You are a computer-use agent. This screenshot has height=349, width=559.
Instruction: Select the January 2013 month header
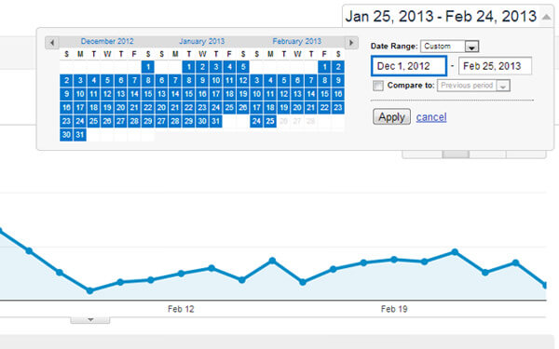(202, 41)
